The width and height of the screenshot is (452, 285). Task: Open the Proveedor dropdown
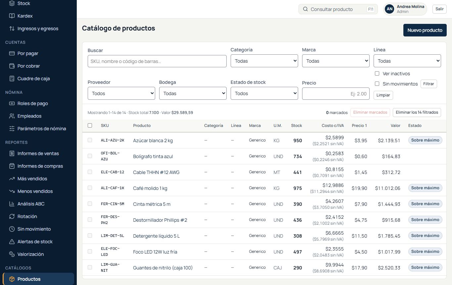[x=121, y=93]
